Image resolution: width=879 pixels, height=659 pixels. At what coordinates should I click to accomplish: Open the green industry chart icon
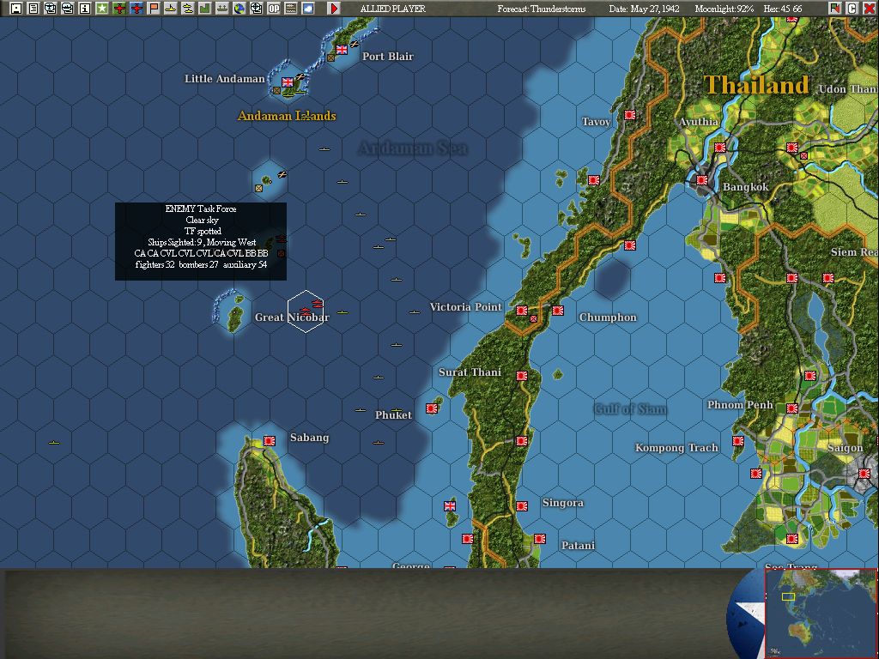point(204,9)
